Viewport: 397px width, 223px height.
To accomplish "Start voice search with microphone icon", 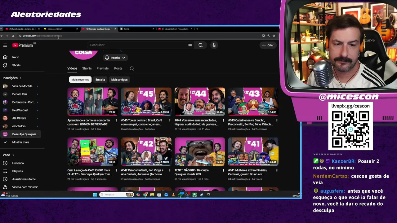I will pos(214,45).
